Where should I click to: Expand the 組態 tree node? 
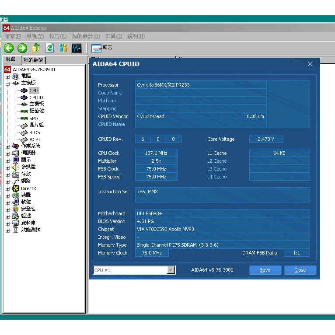click(8, 216)
